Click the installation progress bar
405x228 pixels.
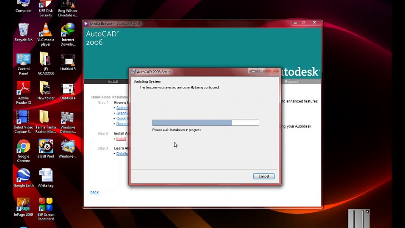206,123
